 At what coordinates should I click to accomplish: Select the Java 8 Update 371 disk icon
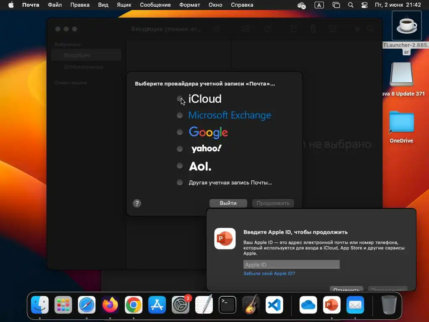tap(402, 74)
